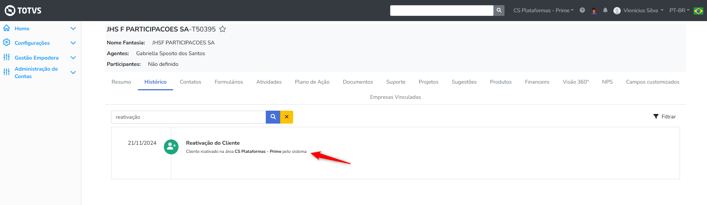
Task: Open the Empresas Vinculadas tab
Action: click(x=395, y=97)
